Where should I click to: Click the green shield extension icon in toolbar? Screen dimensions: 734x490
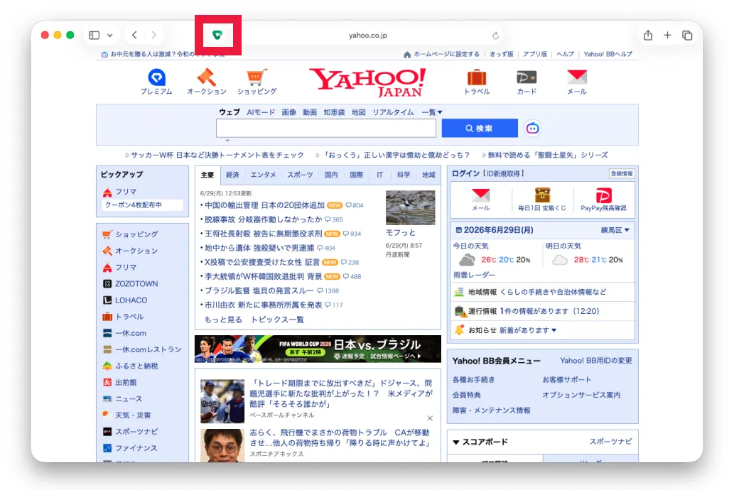tap(217, 35)
